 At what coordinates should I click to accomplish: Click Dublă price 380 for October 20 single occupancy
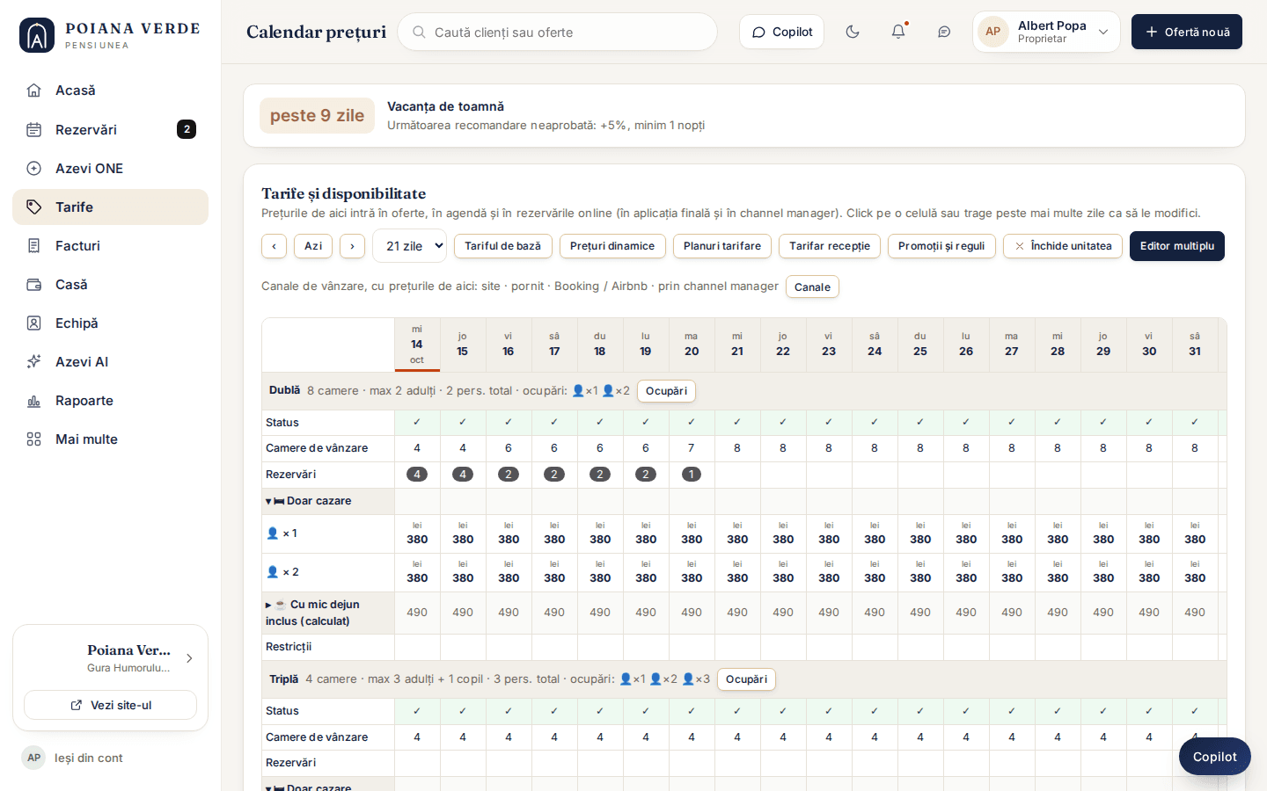(692, 533)
